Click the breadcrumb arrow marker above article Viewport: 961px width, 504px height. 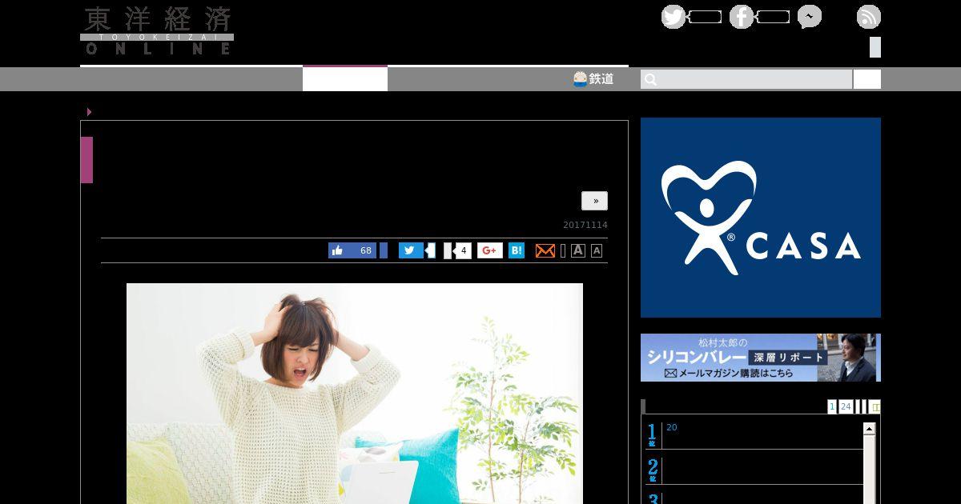click(89, 112)
